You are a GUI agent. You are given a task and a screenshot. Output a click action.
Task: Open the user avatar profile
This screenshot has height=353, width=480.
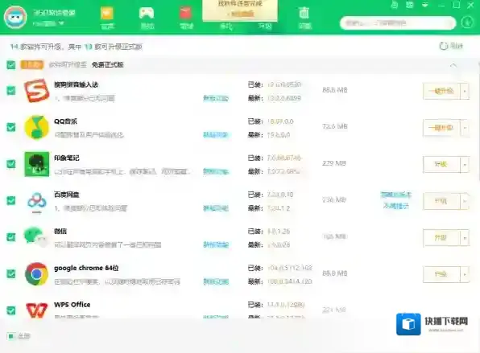(x=15, y=17)
